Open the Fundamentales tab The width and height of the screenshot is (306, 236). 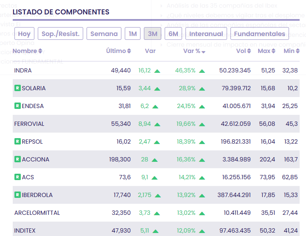click(260, 34)
